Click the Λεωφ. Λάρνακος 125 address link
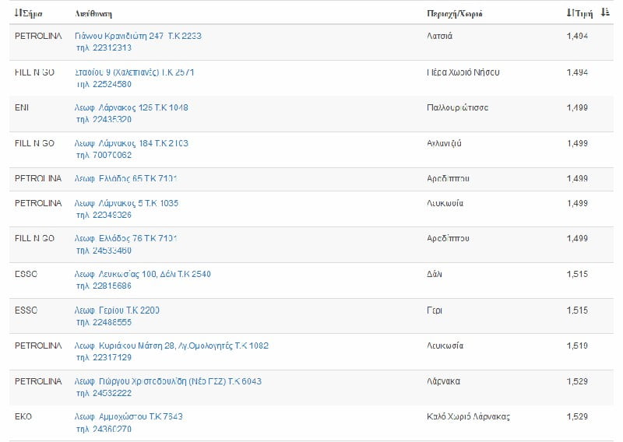The image size is (623, 442). 131,107
